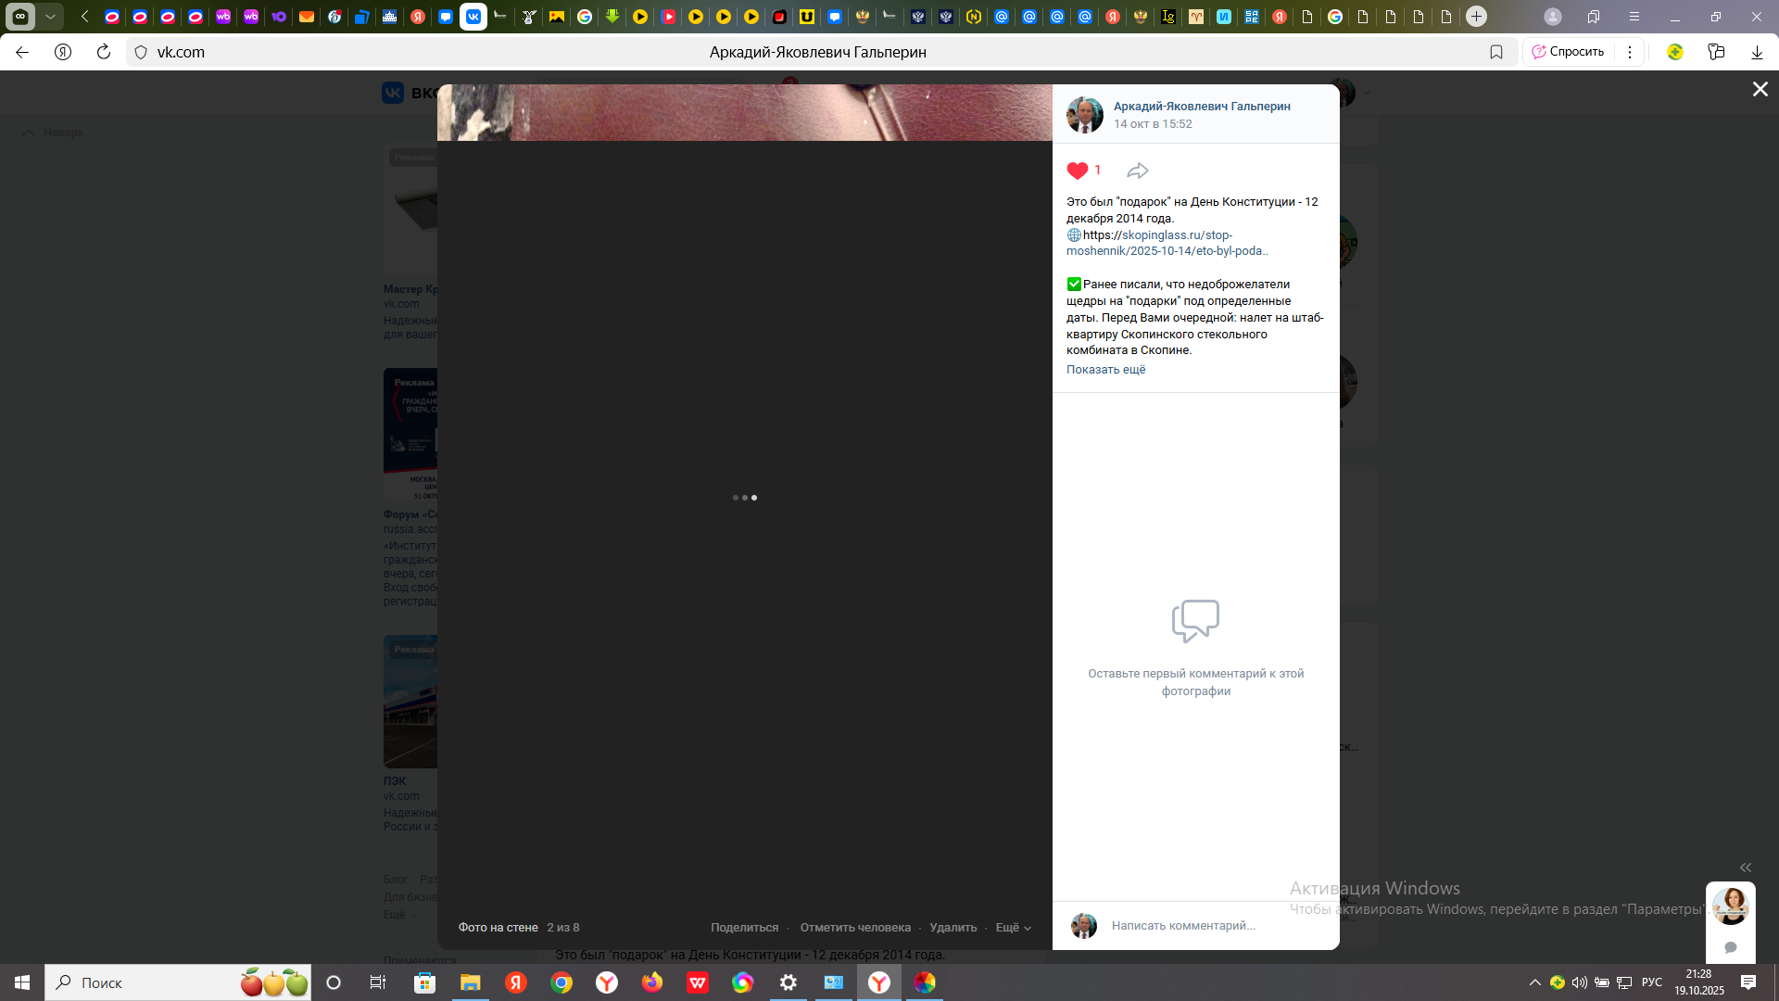Viewport: 1779px width, 1001px height.
Task: Open the 'Ещё' dropdown under photo
Action: tap(1013, 928)
